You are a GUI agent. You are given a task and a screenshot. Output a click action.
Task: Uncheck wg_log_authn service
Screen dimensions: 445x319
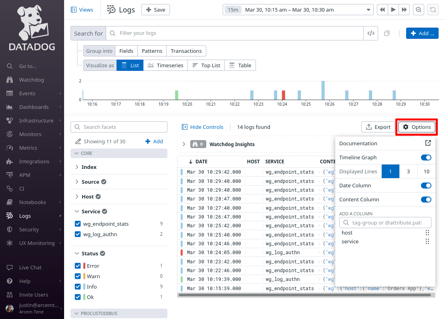point(77,234)
